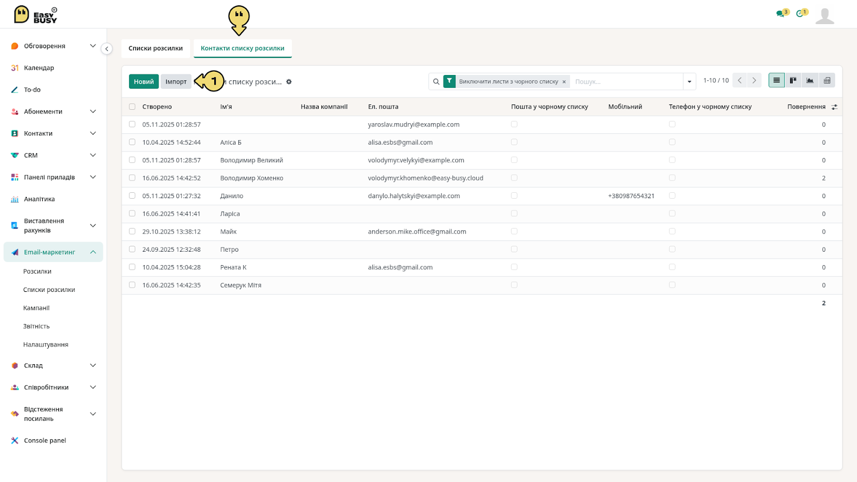Screen dimensions: 857x482
Task: Switch to pivot table view
Action: point(827,80)
